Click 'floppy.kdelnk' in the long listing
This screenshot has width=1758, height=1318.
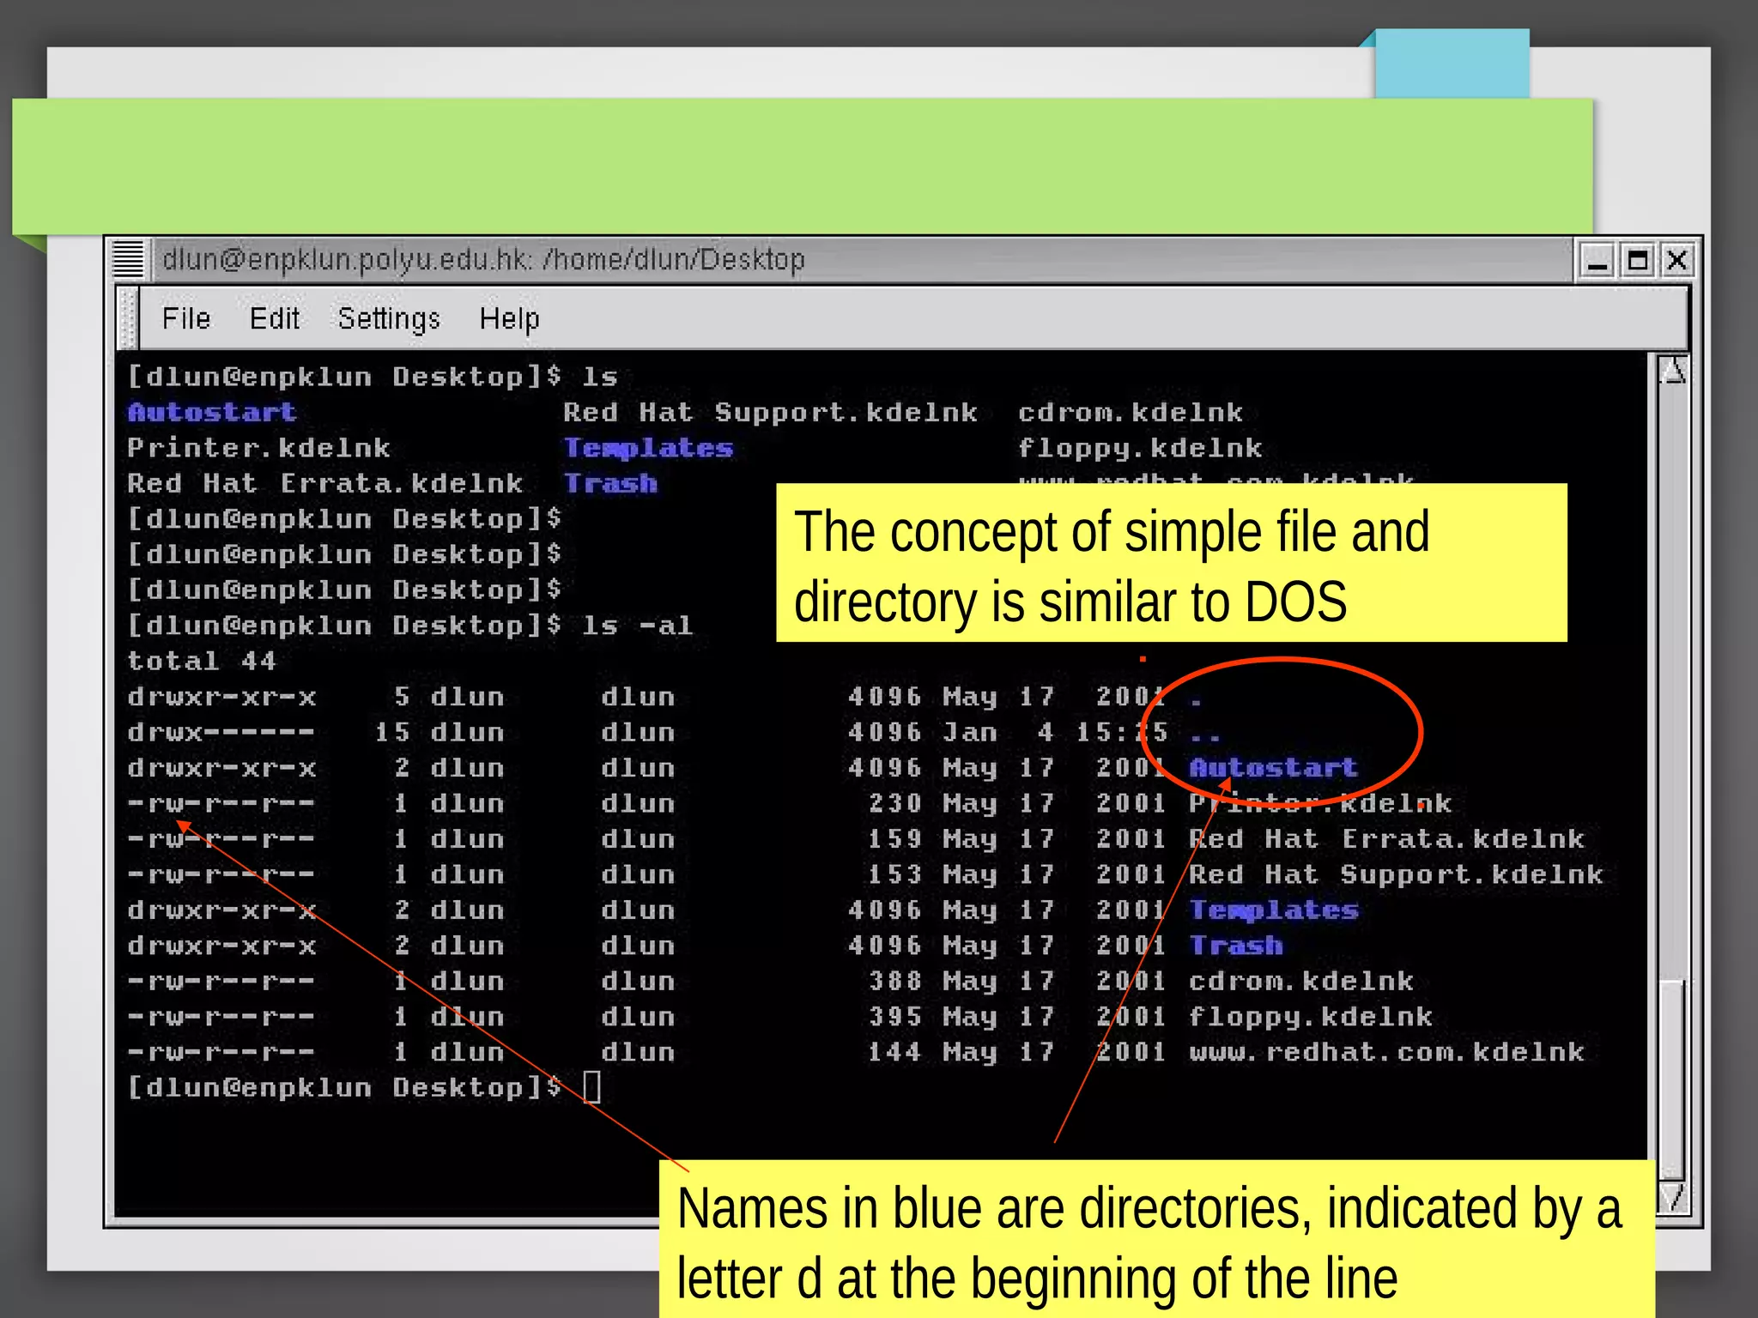(1311, 1017)
